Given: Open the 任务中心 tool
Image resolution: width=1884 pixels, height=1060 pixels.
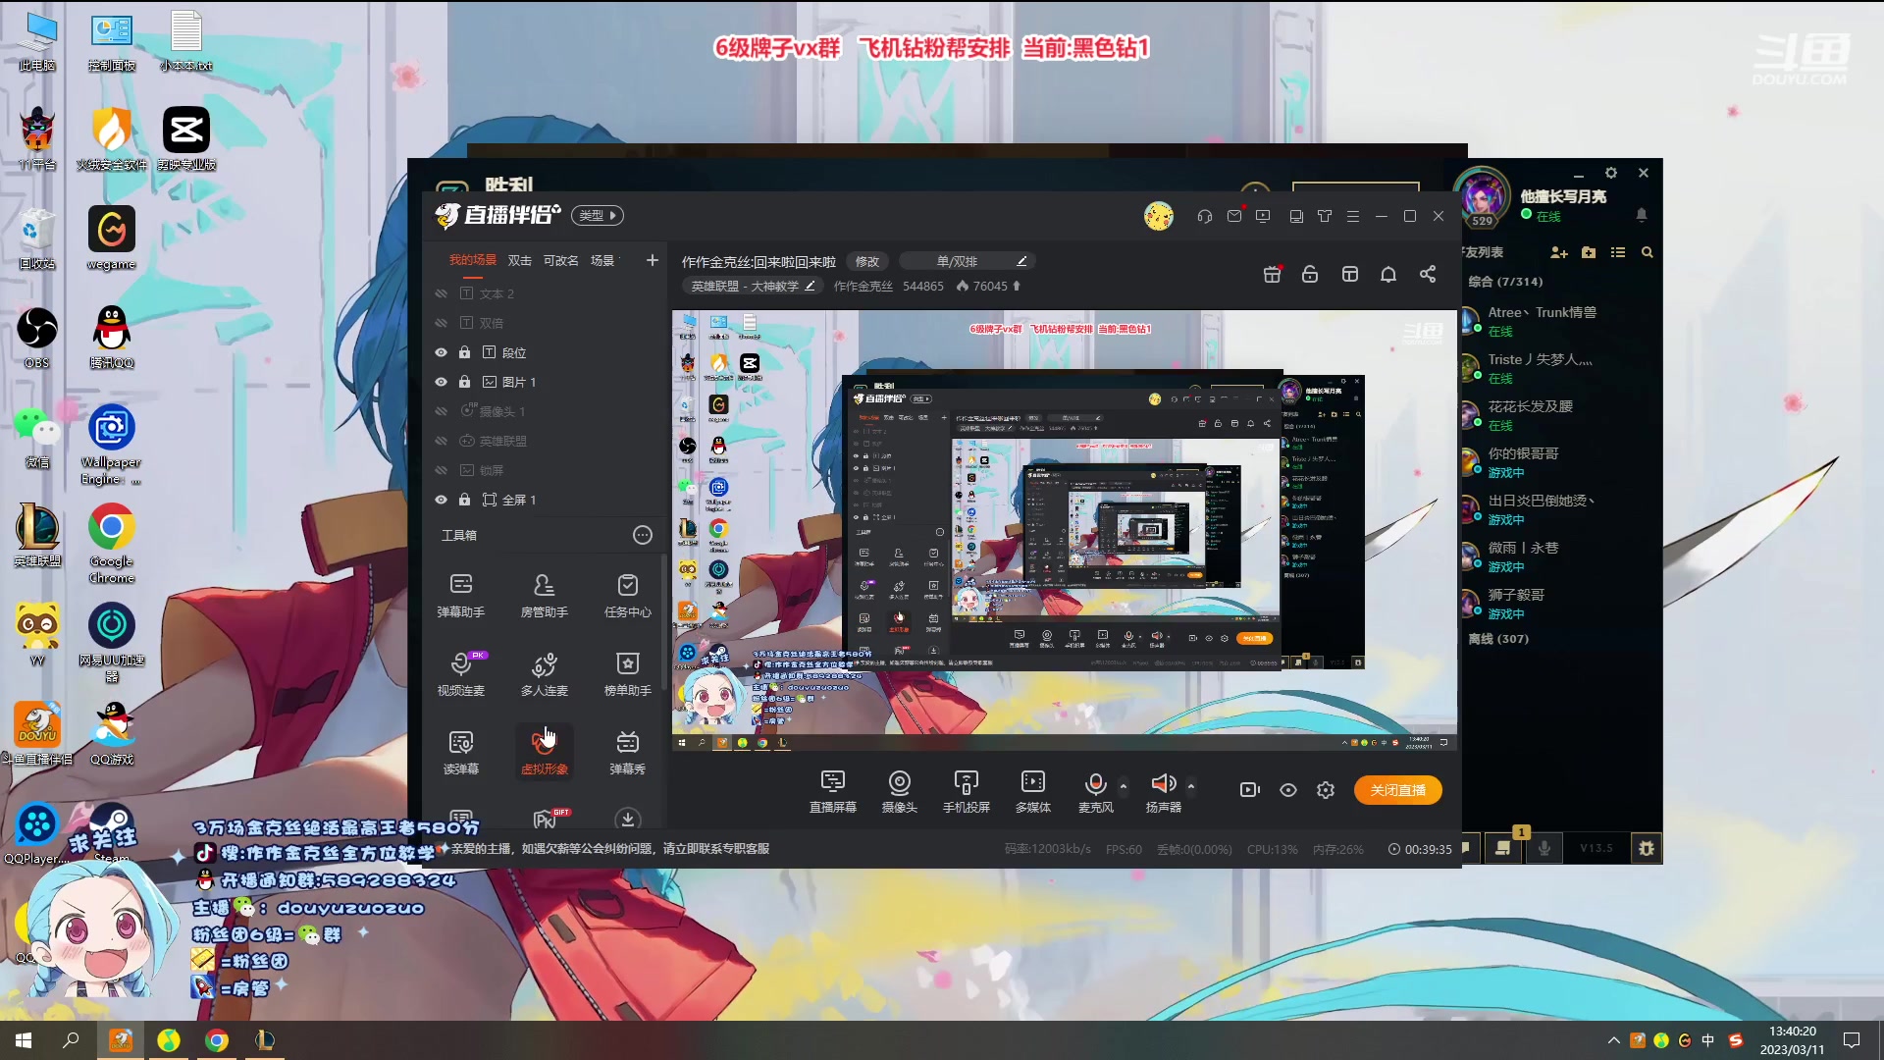Looking at the screenshot, I should [628, 595].
